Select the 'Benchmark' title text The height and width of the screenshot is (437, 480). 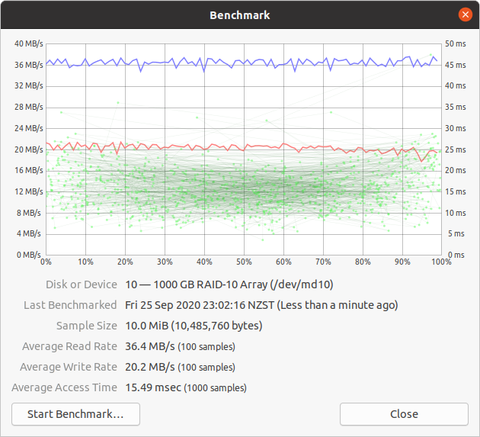[x=240, y=15]
